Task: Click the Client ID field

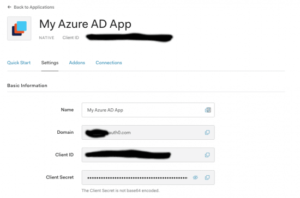Action: point(148,155)
